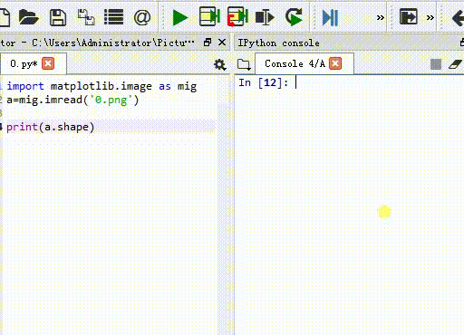Open the editor options gear menu
Viewport: 464px width, 335px height.
click(220, 64)
